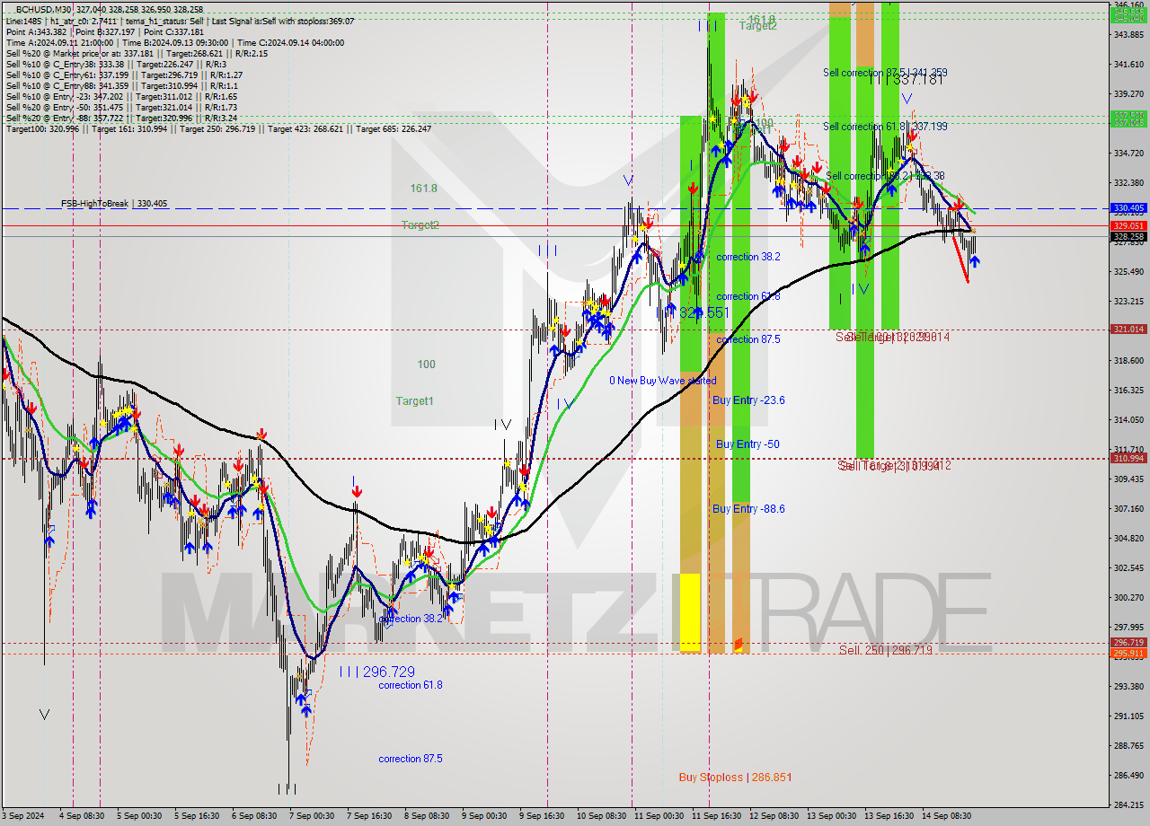
Task: Select the 'Buy Stoploss | 286.851' label
Action: [735, 778]
